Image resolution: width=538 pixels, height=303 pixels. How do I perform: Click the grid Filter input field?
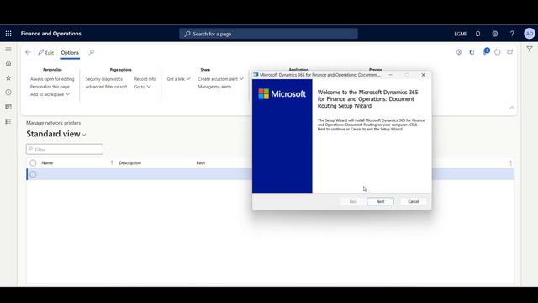tap(65, 150)
